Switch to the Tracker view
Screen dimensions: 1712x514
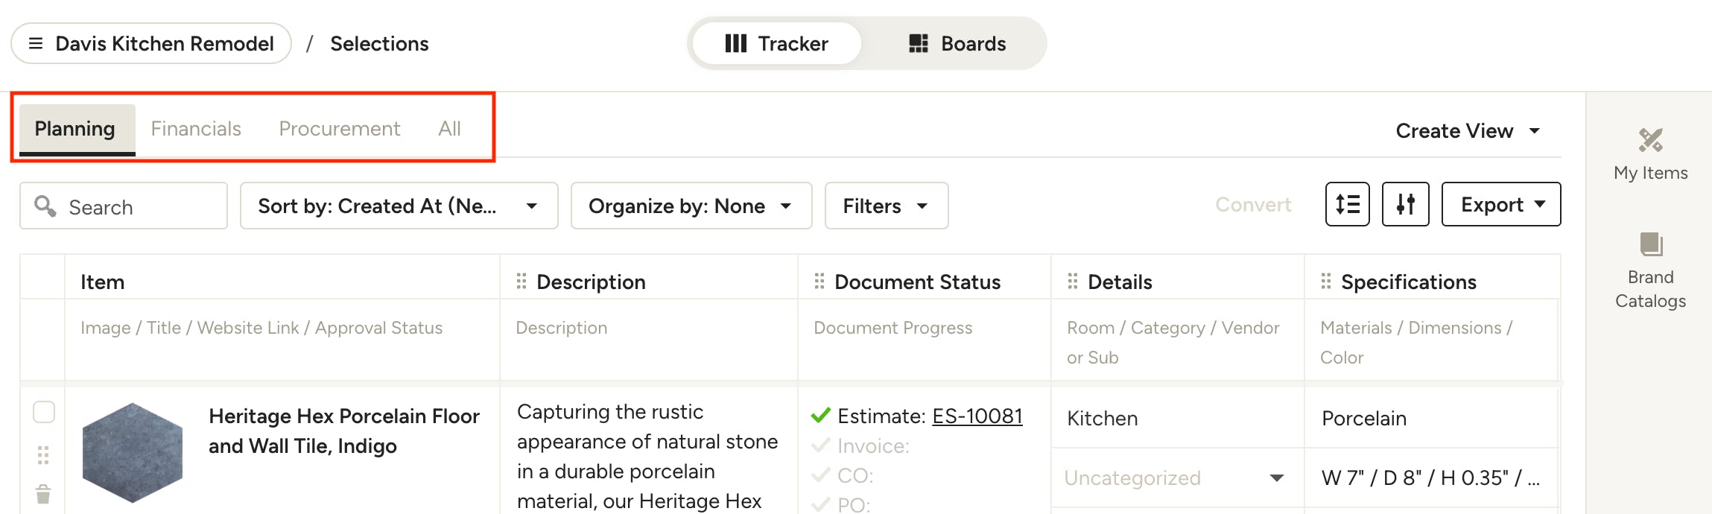coord(777,44)
